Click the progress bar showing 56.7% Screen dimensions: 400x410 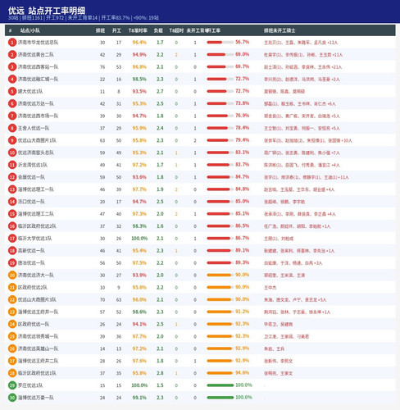click(x=220, y=43)
